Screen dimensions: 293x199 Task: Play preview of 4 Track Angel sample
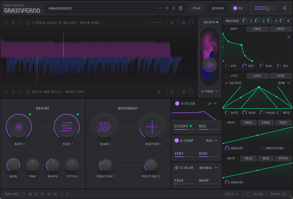[14, 23]
